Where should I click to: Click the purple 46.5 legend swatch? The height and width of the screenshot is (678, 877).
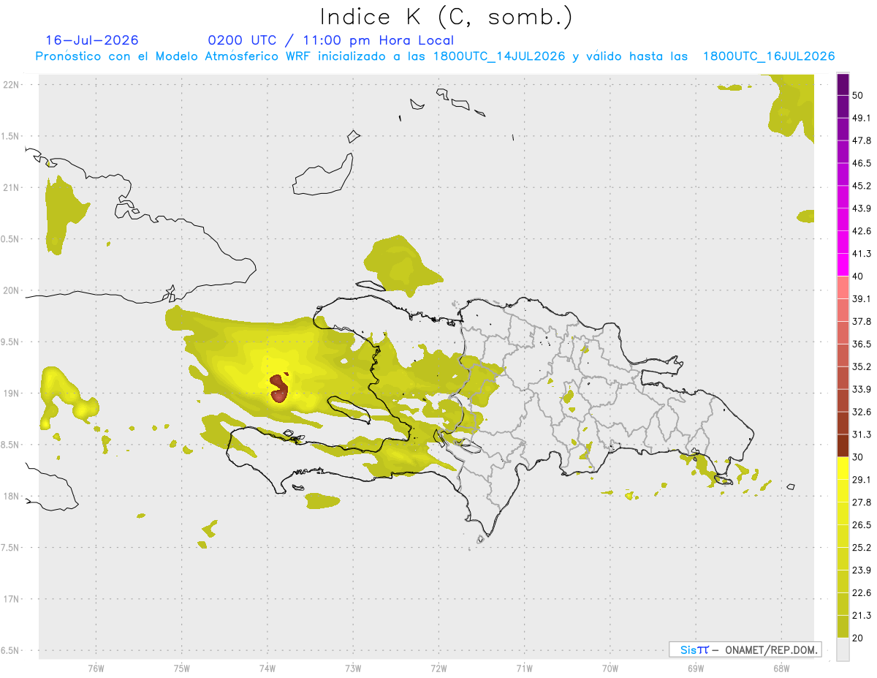(x=843, y=152)
